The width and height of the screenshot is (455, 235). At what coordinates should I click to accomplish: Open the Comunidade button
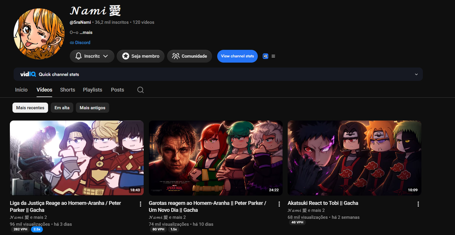point(189,56)
